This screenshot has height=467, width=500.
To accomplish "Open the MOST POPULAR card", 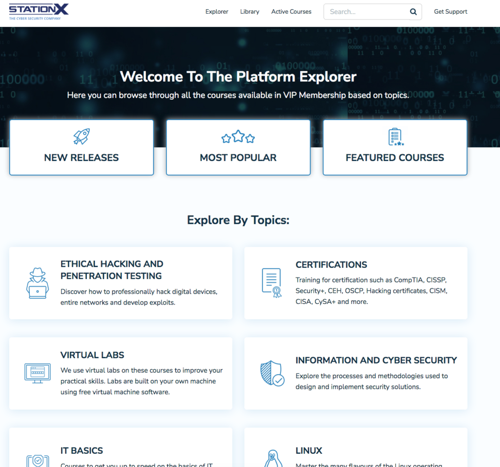I will coord(238,158).
